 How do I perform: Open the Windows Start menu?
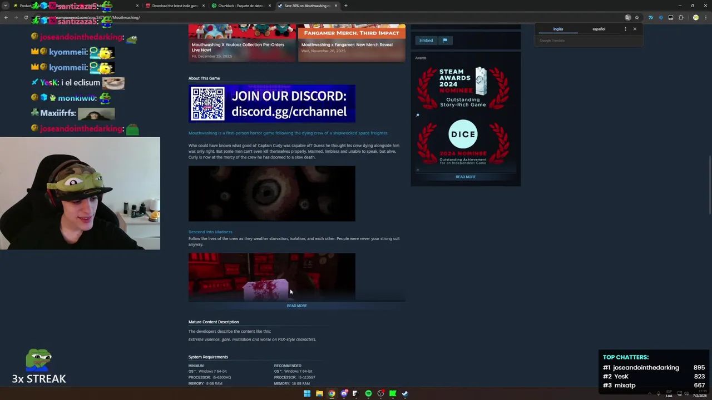coord(306,393)
